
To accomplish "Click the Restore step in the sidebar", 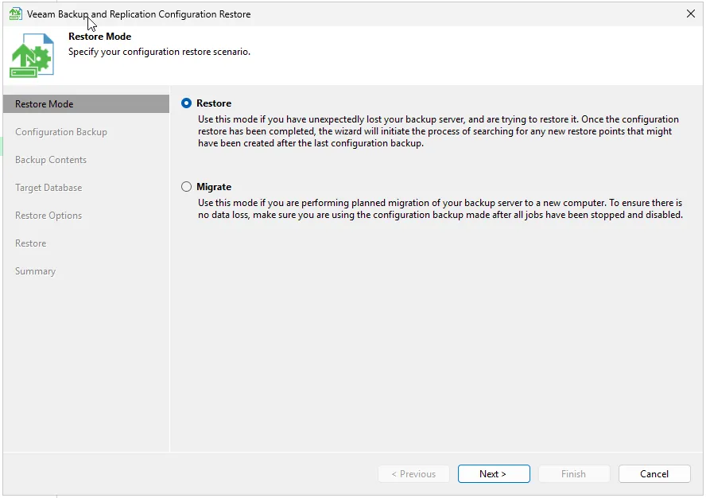I will click(x=31, y=243).
